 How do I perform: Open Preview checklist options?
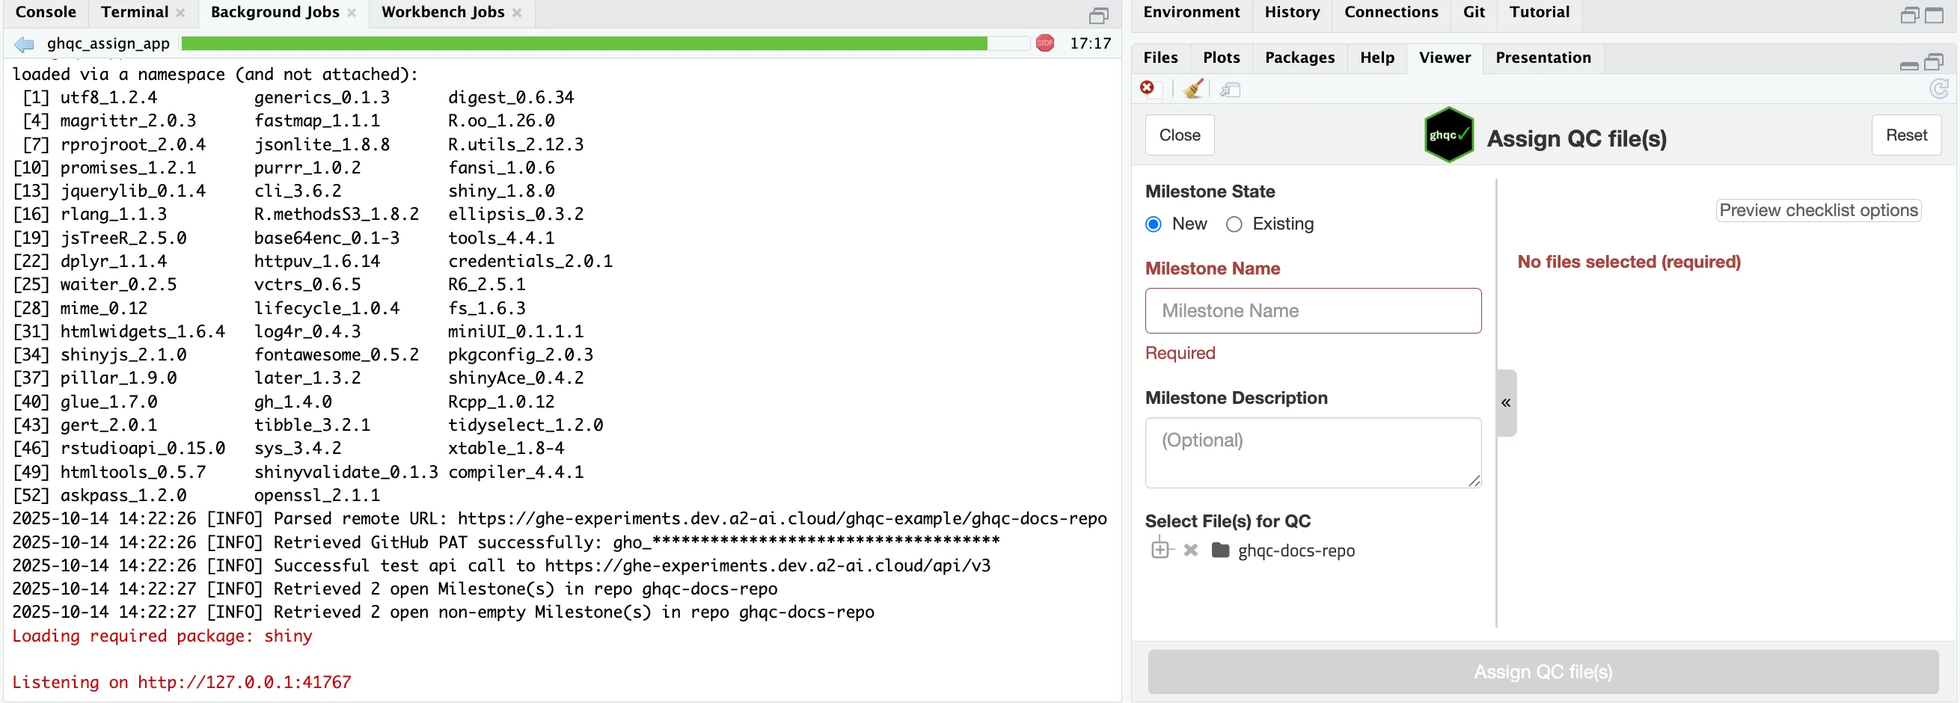click(x=1818, y=211)
